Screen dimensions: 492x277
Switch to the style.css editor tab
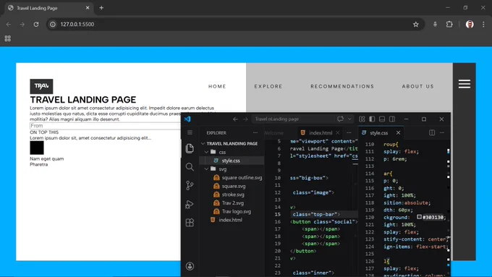pyautogui.click(x=378, y=132)
